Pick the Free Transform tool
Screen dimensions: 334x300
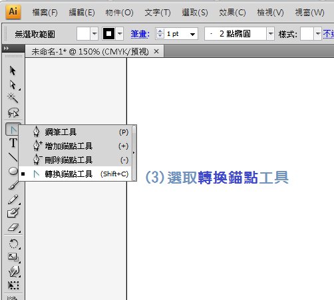13,285
